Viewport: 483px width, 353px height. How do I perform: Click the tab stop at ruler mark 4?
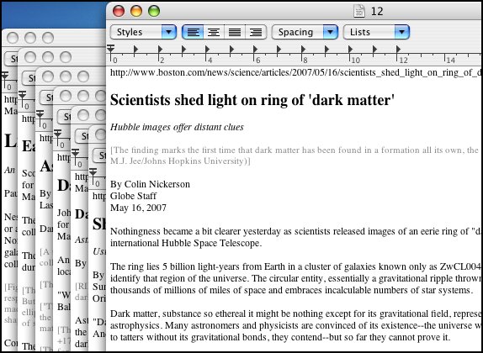[x=207, y=49]
